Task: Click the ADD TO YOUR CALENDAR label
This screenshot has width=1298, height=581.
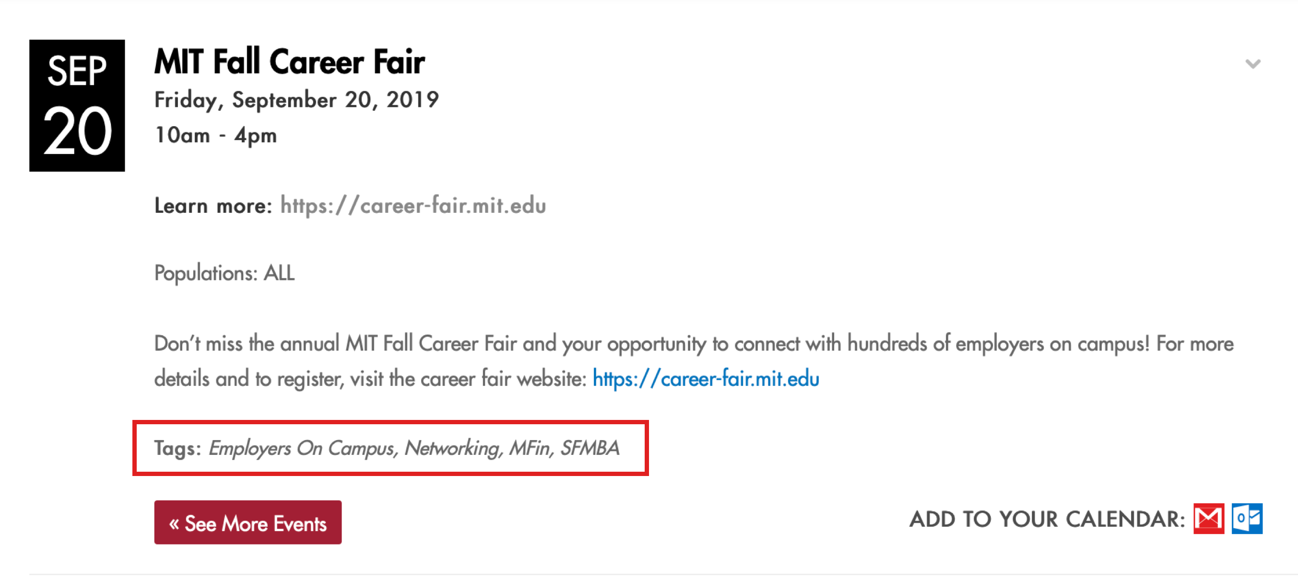Action: (1046, 519)
